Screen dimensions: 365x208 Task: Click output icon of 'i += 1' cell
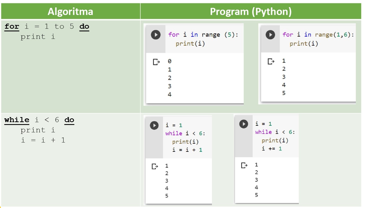(244, 165)
